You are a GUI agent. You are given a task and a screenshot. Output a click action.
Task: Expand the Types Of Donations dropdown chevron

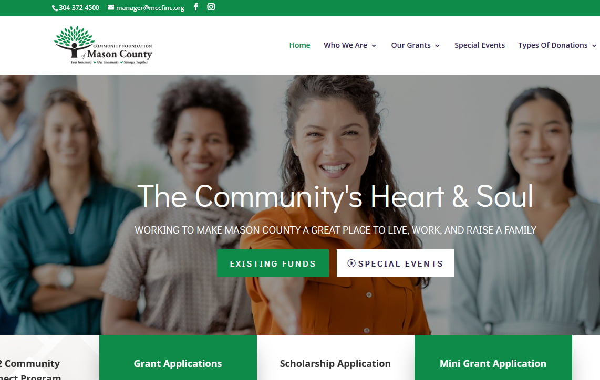tap(594, 46)
